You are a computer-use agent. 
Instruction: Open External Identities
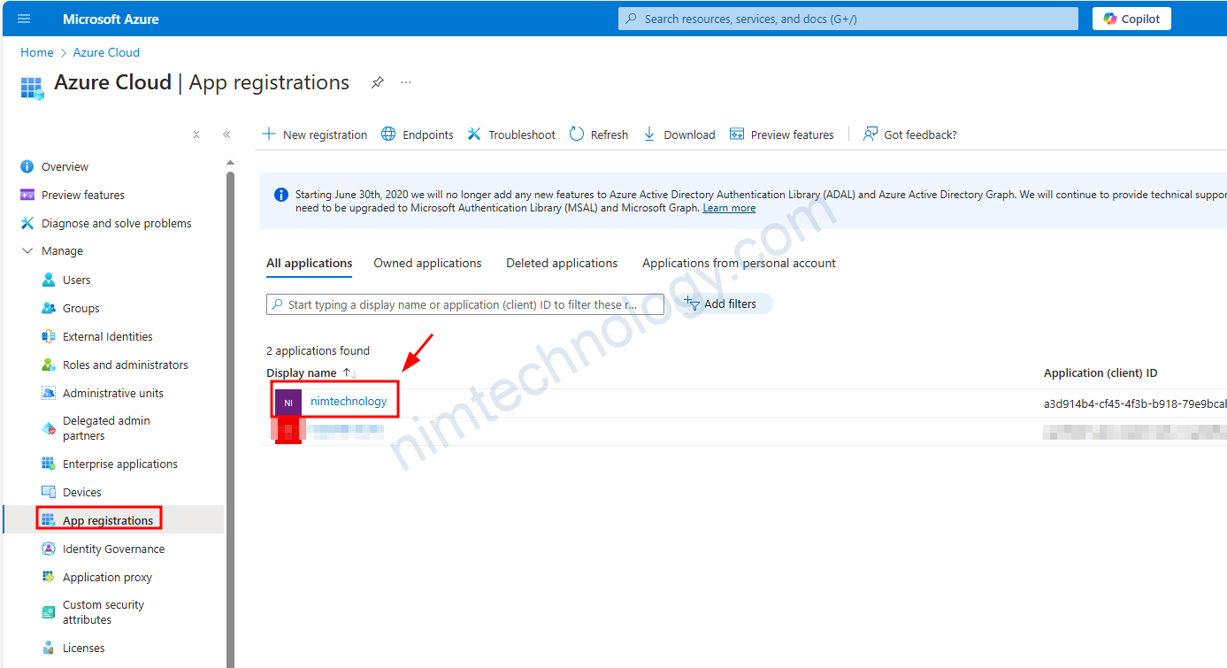coord(107,336)
